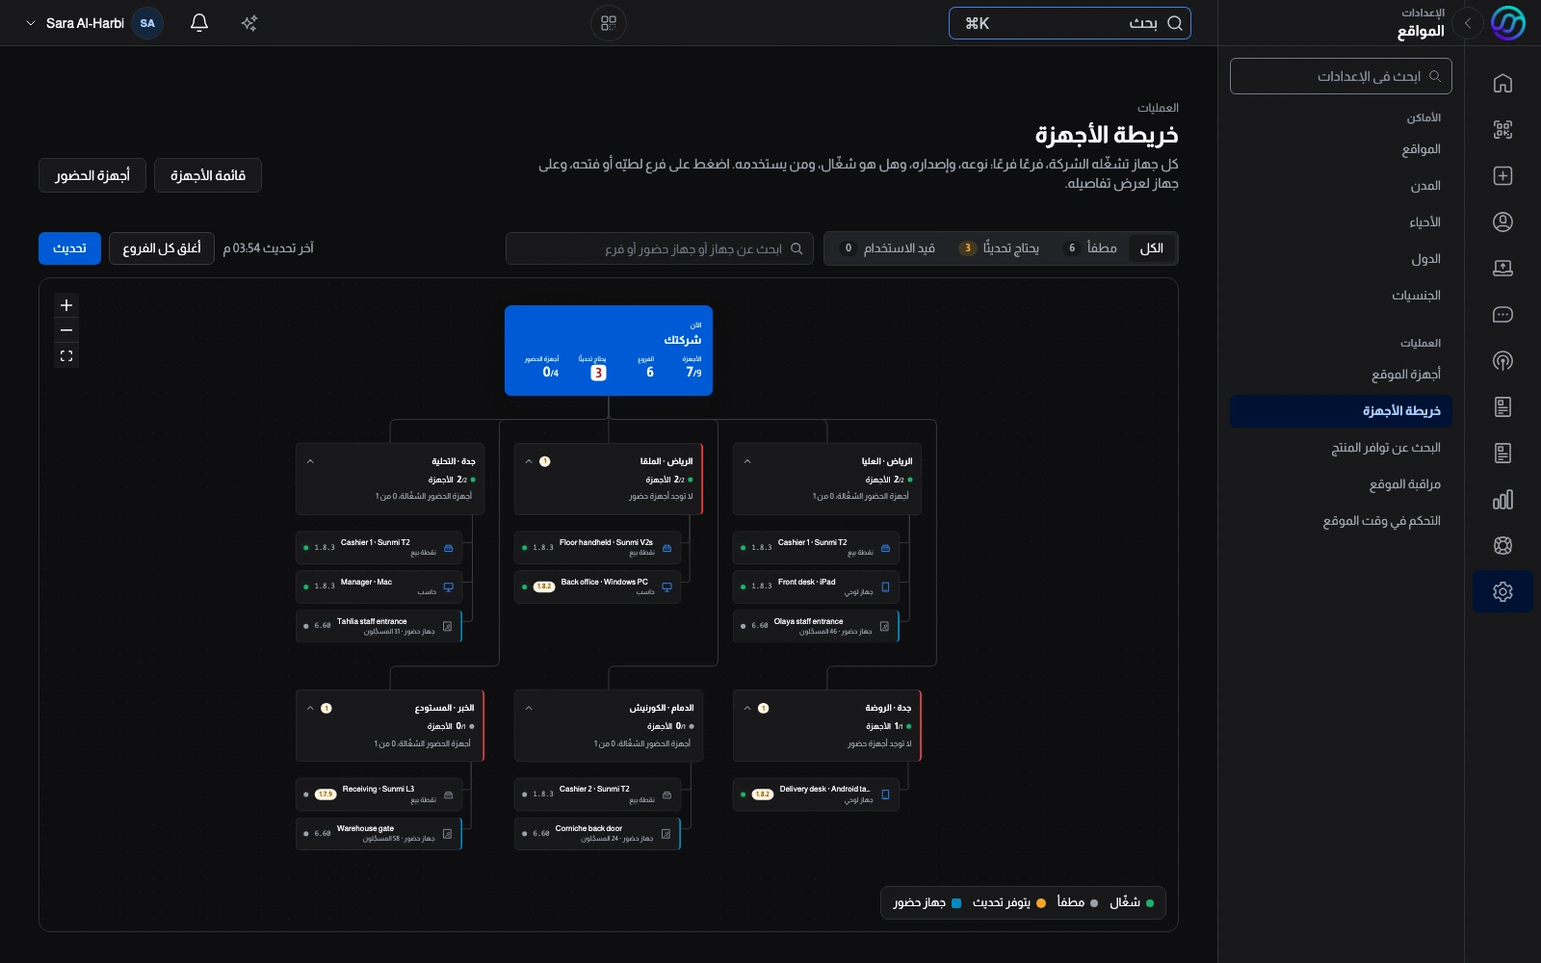Collapse the الرياض · العليا branch
Screen dimensions: 1541x963
[747, 461]
